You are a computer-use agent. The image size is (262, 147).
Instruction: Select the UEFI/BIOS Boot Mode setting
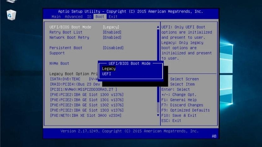point(70,27)
